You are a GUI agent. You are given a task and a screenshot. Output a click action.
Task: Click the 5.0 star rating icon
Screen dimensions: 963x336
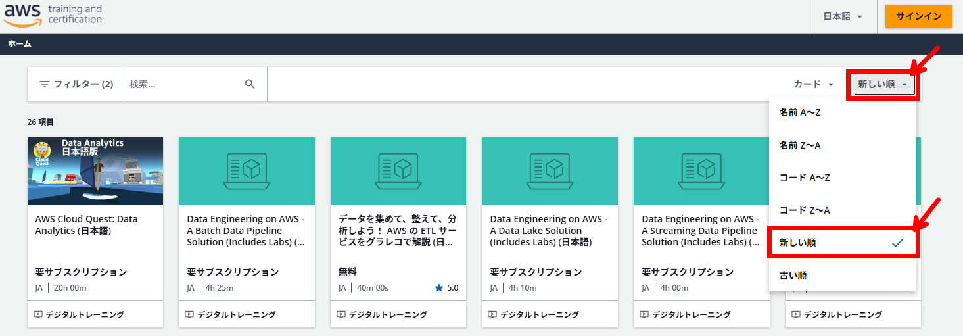439,287
